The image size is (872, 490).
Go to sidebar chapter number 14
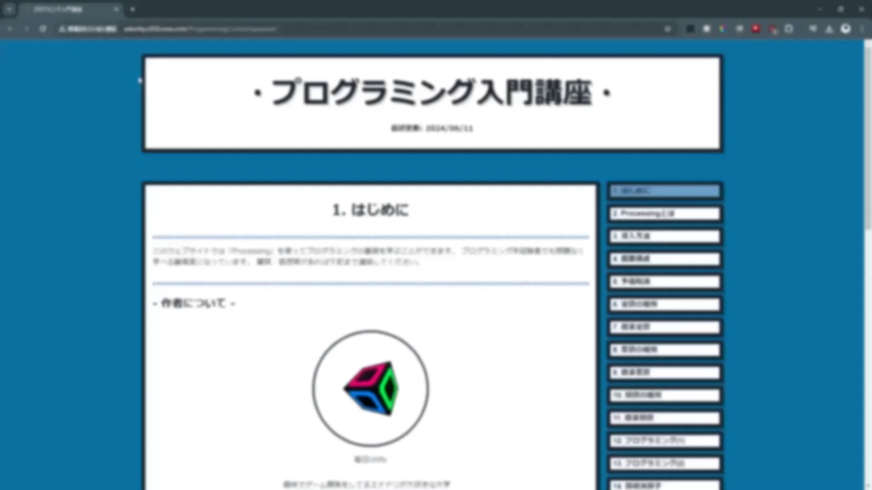664,485
